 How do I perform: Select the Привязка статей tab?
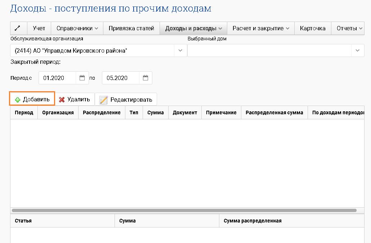(131, 28)
